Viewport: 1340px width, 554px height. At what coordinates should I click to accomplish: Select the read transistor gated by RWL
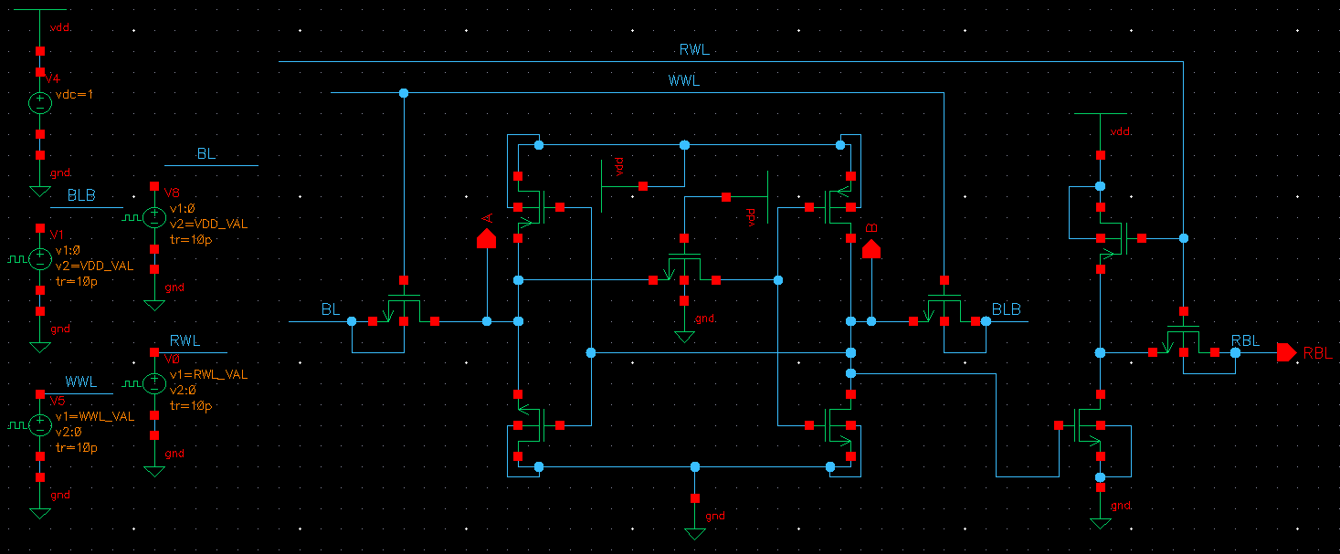click(x=1183, y=340)
